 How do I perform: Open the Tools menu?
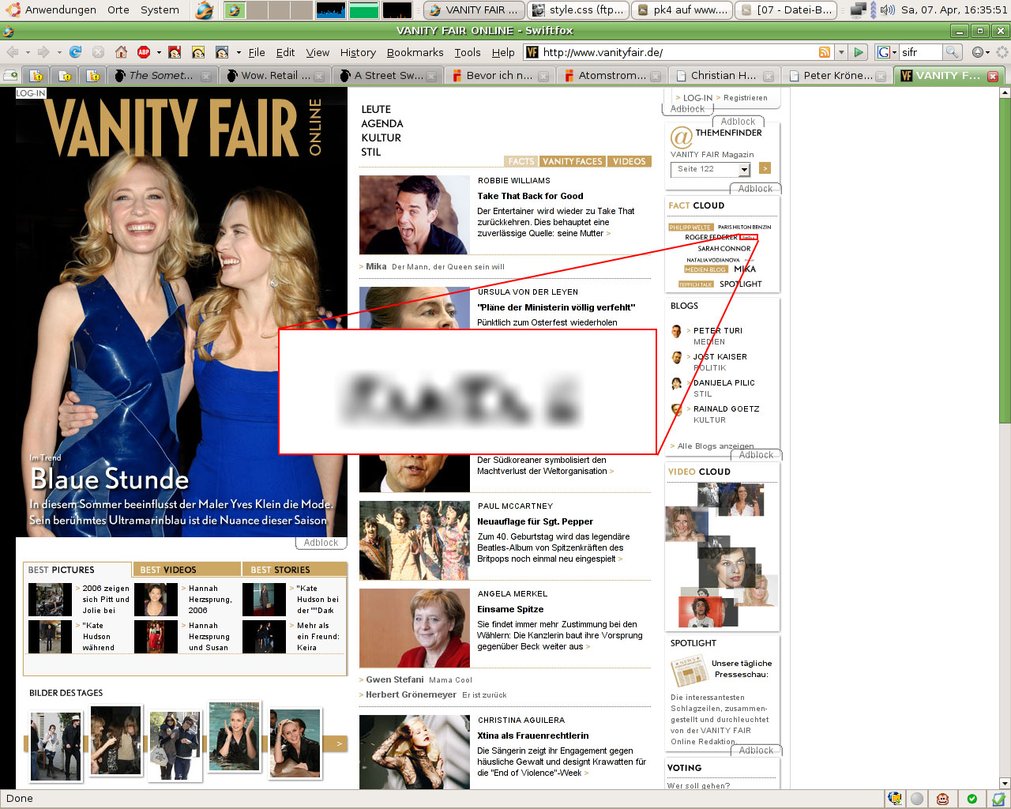(467, 52)
